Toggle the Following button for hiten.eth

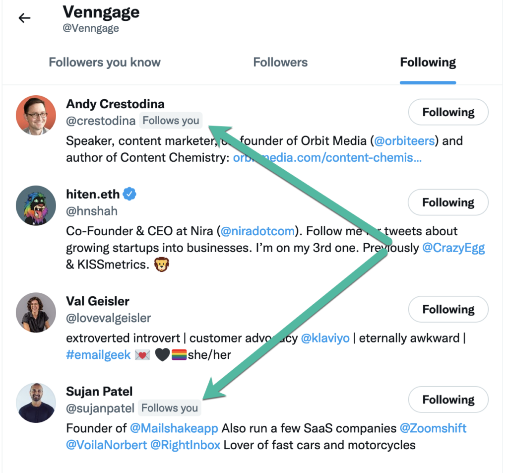tap(448, 203)
